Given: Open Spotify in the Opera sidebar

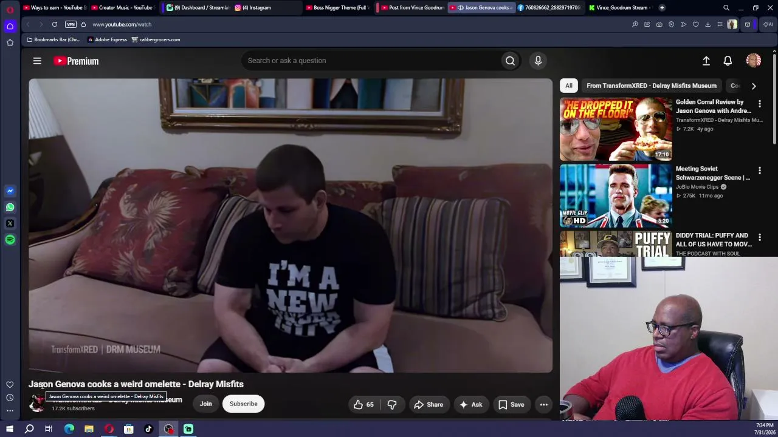Looking at the screenshot, I should coord(10,240).
